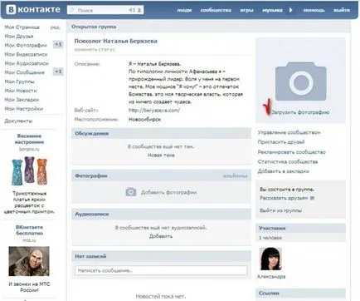The image size is (360, 301).
Task: Open сообщества in top menu
Action: point(216,10)
